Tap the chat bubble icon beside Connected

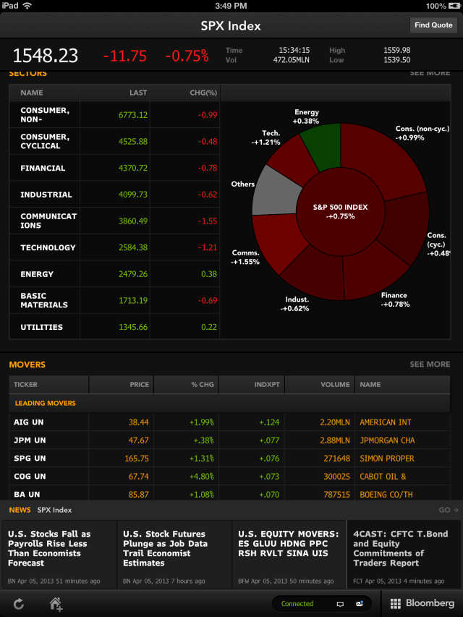(x=340, y=603)
